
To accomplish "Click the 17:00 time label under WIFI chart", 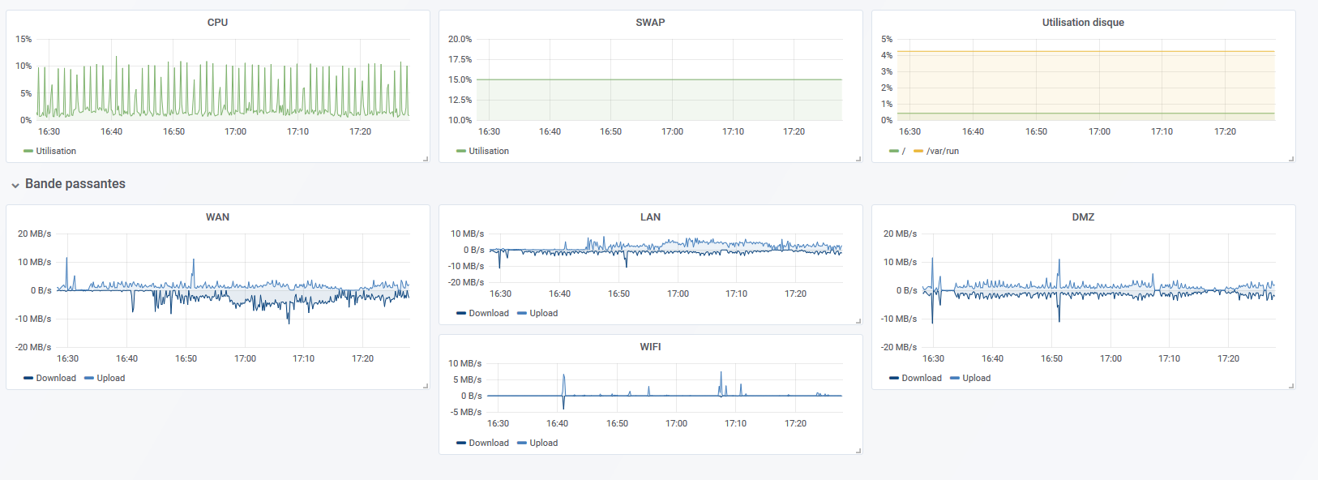I will coord(677,423).
